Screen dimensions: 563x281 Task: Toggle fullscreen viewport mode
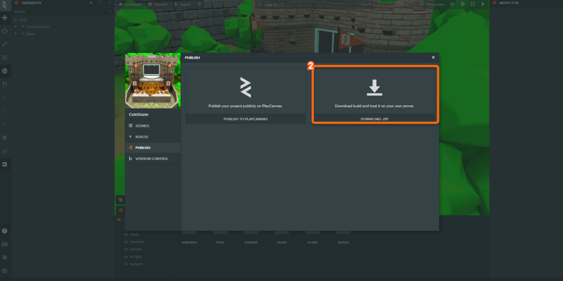click(472, 4)
